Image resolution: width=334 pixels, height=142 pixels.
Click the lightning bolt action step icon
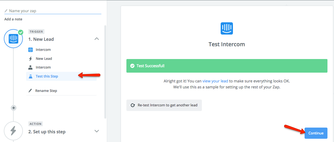point(13,131)
